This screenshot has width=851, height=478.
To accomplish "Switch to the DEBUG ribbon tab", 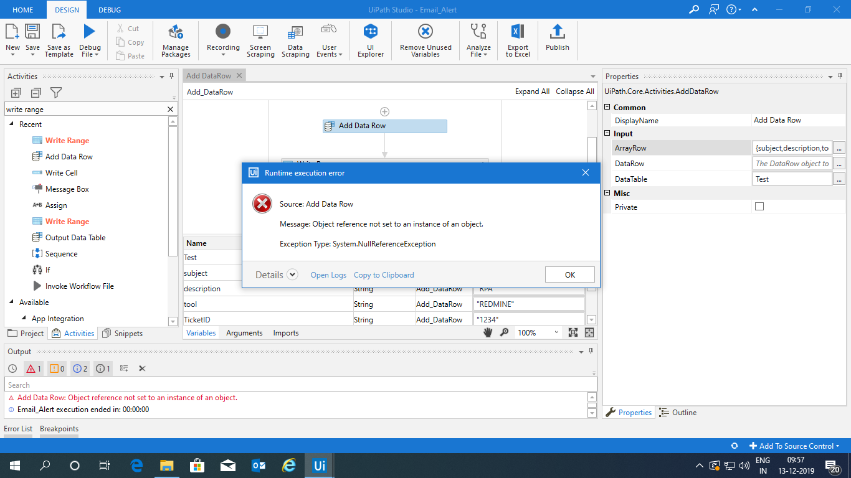I will (x=110, y=10).
